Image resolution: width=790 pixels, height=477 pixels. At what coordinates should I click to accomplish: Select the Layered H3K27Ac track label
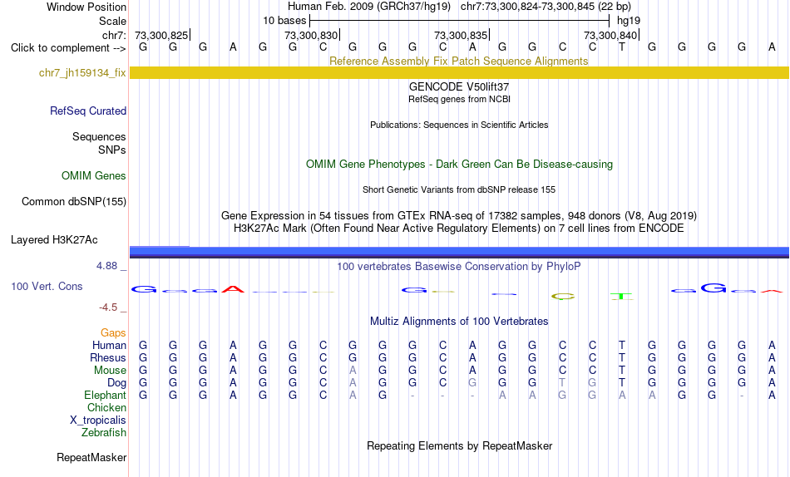tap(54, 240)
